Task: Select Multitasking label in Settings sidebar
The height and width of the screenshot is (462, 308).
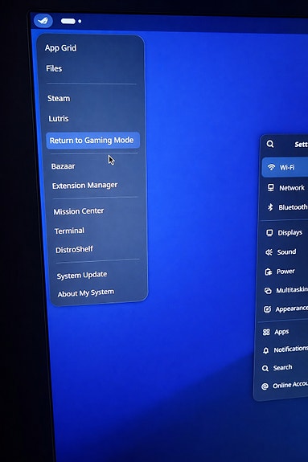Action: click(x=292, y=290)
